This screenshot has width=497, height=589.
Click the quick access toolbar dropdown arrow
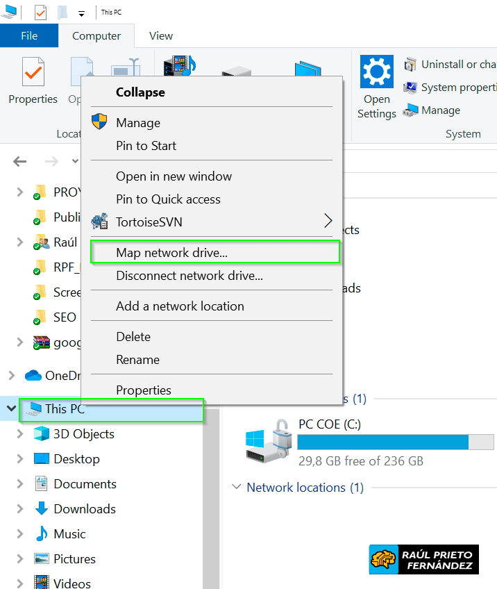point(81,13)
